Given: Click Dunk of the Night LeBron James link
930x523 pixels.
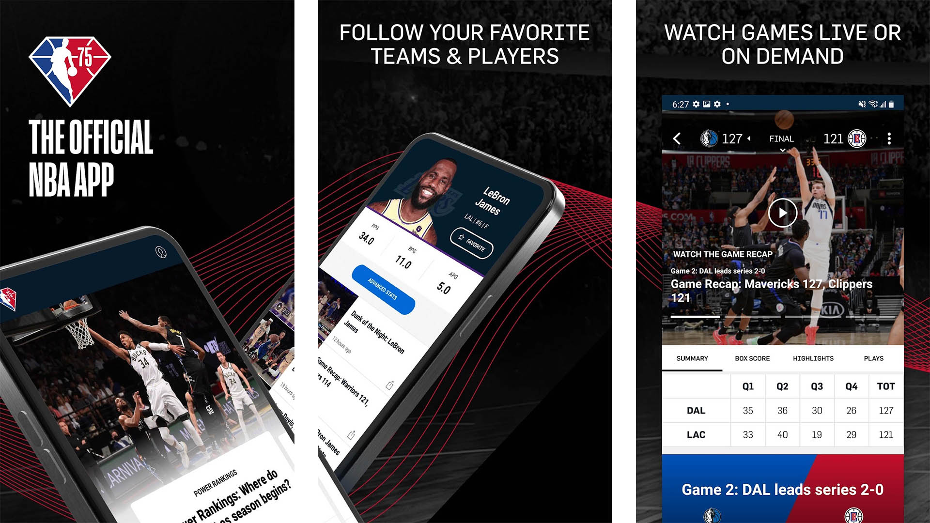Looking at the screenshot, I should coord(389,332).
